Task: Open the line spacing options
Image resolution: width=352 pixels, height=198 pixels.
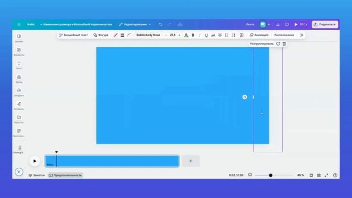Action: pos(233,35)
